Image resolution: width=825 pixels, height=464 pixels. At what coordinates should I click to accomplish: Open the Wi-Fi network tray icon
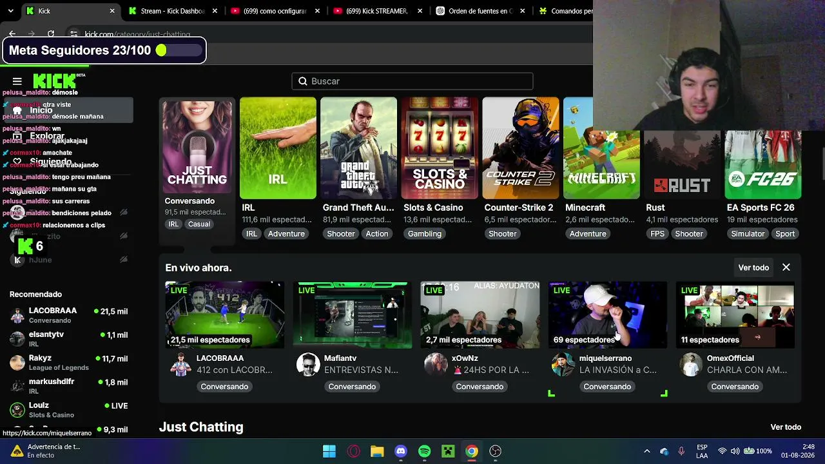[x=723, y=451]
